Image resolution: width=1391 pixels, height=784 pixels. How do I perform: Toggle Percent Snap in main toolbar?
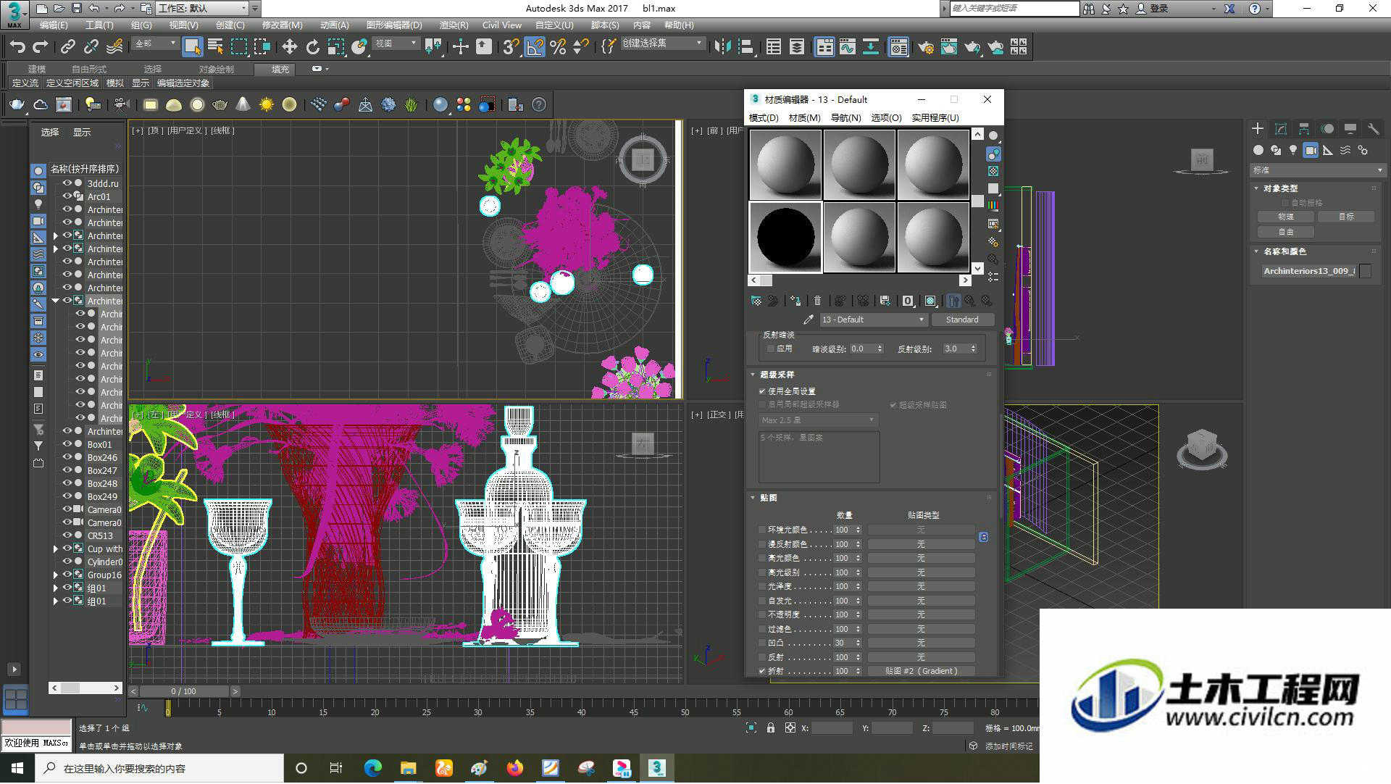(558, 47)
